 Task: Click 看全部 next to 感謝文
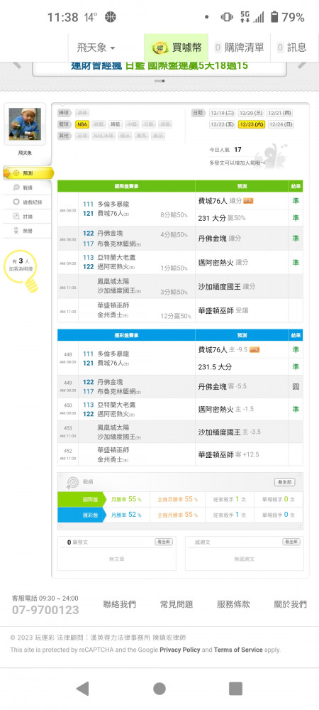291,542
